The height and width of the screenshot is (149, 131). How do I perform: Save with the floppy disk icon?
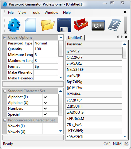tap(64, 25)
